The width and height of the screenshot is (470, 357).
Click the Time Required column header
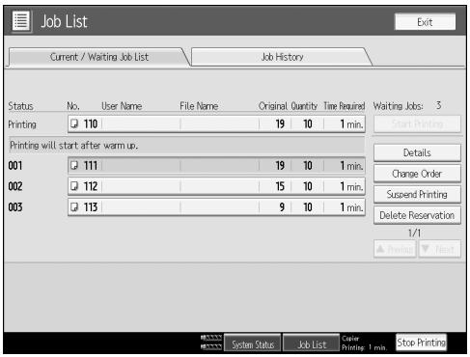(344, 106)
